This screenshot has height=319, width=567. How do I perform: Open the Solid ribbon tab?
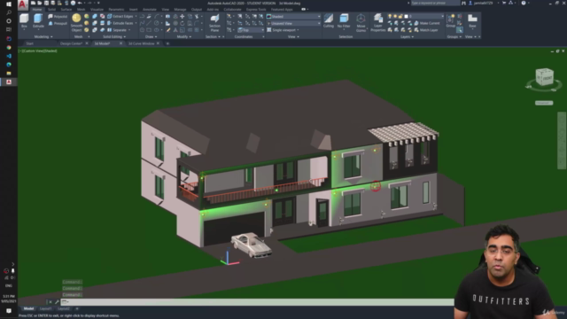point(51,10)
